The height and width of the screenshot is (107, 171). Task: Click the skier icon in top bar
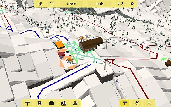(x=121, y=4)
